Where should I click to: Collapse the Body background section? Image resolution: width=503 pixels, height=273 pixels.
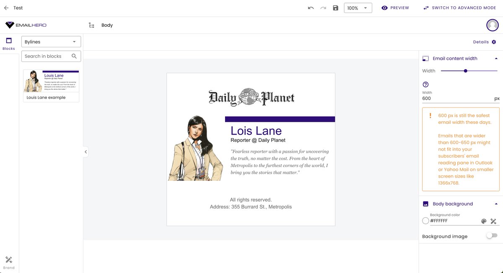click(496, 204)
